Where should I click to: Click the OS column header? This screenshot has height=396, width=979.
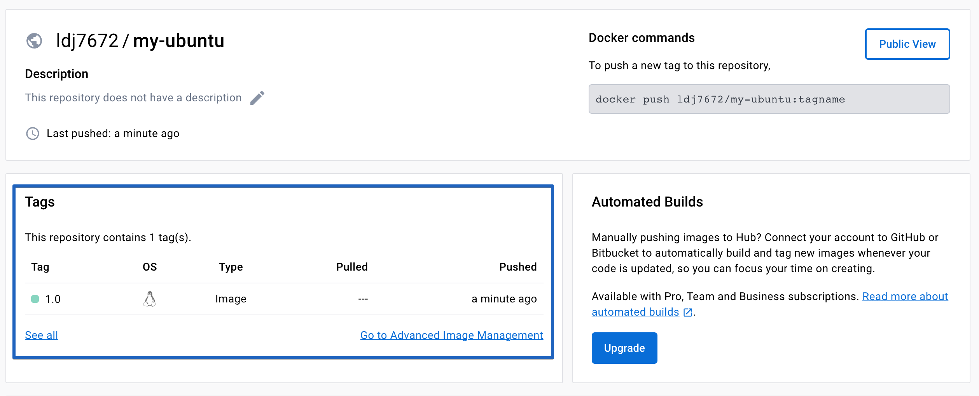tap(150, 267)
